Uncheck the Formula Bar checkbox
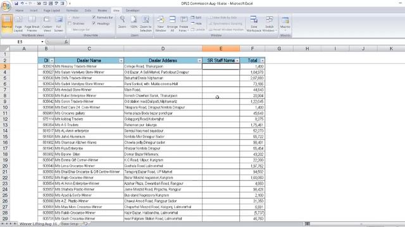The image size is (405, 227). 94,17
